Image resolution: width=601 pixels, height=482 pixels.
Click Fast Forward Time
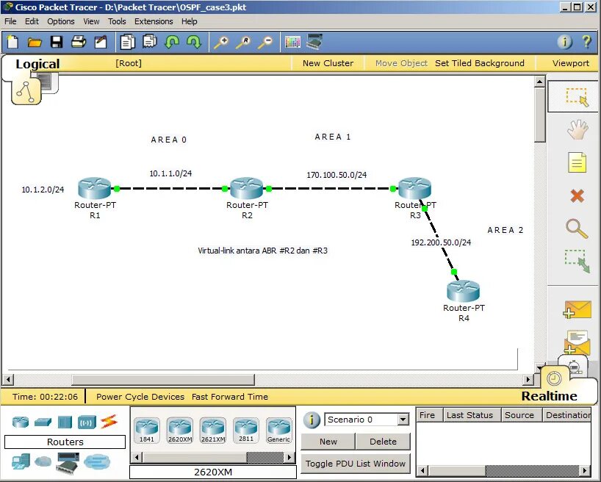click(x=230, y=397)
